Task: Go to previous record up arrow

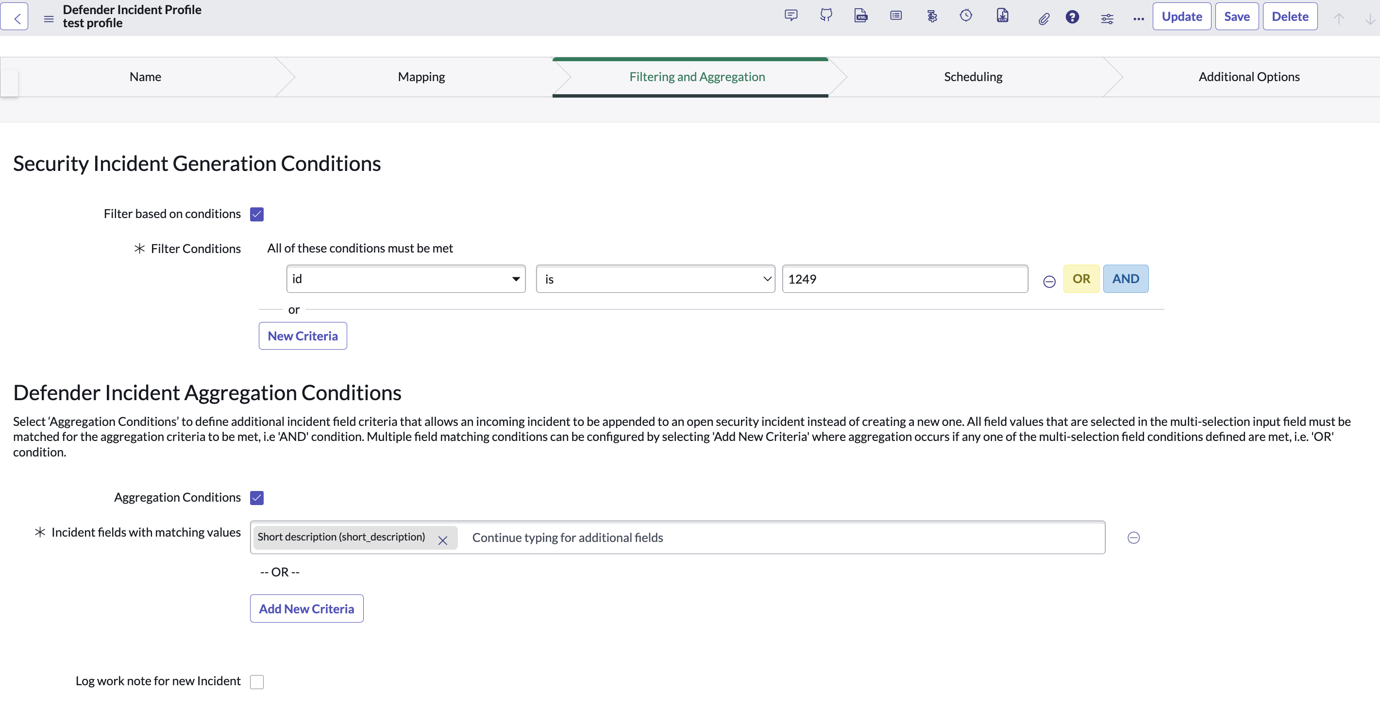Action: point(1339,19)
